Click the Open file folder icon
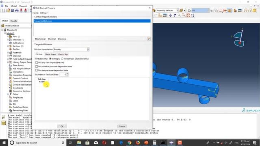The width and height of the screenshot is (260, 146). 8,11
